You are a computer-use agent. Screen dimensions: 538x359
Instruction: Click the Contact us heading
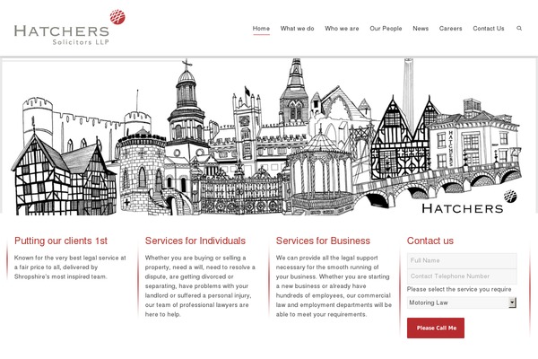(430, 241)
